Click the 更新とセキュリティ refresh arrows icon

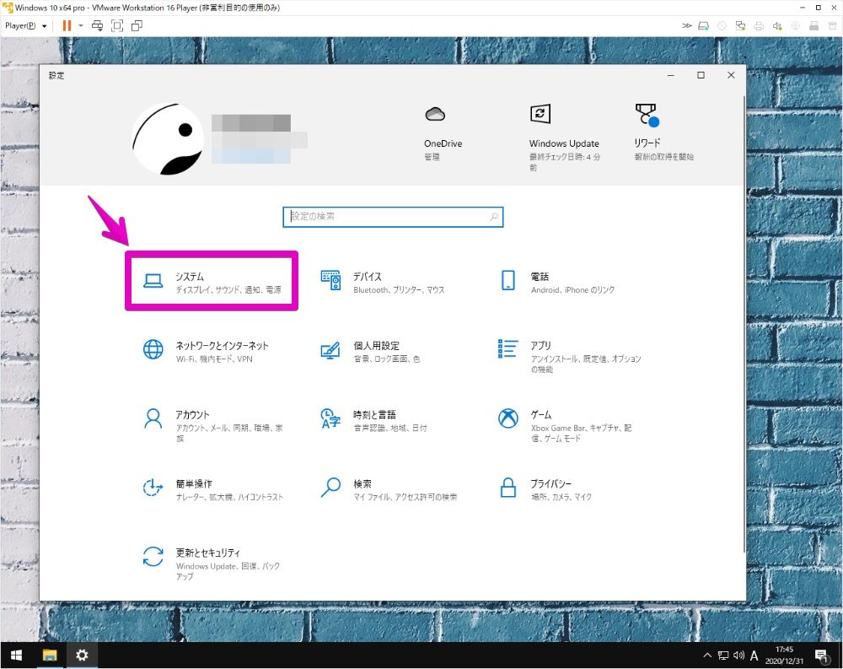[153, 557]
